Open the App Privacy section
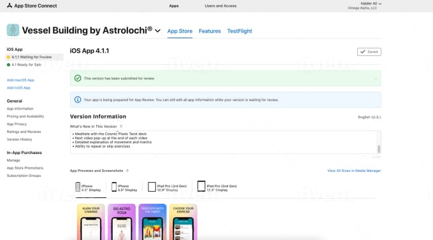The width and height of the screenshot is (433, 240). (17, 124)
